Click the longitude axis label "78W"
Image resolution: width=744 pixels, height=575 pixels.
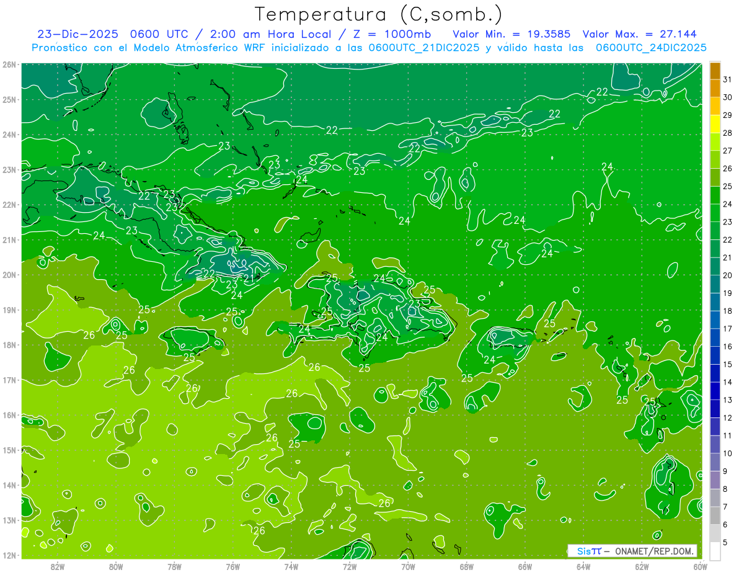click(x=174, y=566)
